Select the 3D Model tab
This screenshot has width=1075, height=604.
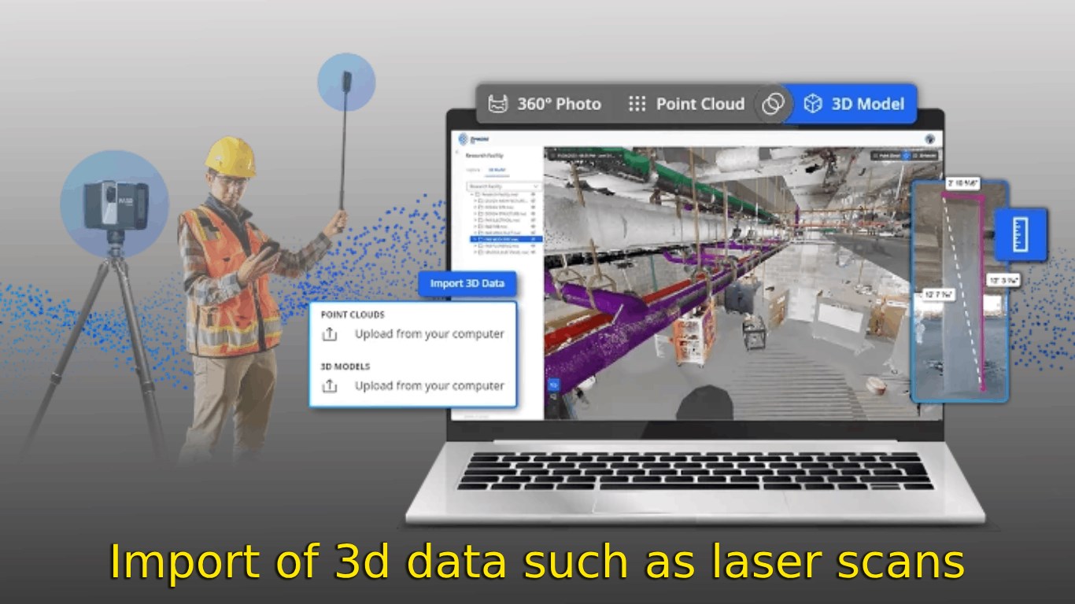click(855, 104)
